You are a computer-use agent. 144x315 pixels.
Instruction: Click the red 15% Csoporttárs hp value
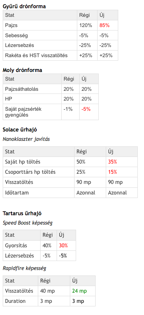point(112,172)
